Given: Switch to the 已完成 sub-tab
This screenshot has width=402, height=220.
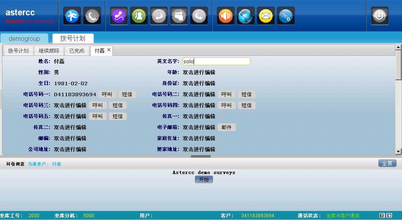Looking at the screenshot, I should [77, 51].
